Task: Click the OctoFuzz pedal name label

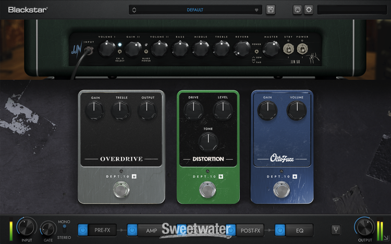Action: pos(282,158)
